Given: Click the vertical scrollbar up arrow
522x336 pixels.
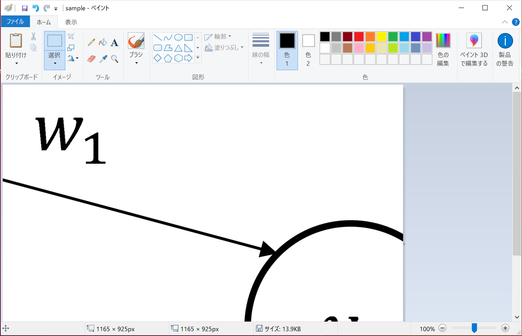Looking at the screenshot, I should click(517, 88).
